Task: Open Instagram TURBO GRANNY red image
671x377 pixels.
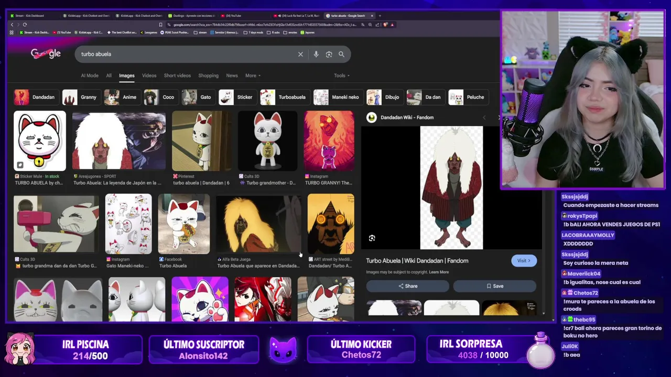Action: (329, 141)
